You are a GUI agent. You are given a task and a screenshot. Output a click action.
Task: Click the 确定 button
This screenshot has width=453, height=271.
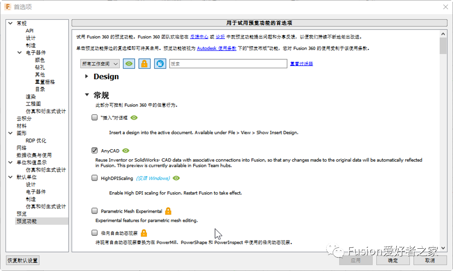tap(393, 260)
